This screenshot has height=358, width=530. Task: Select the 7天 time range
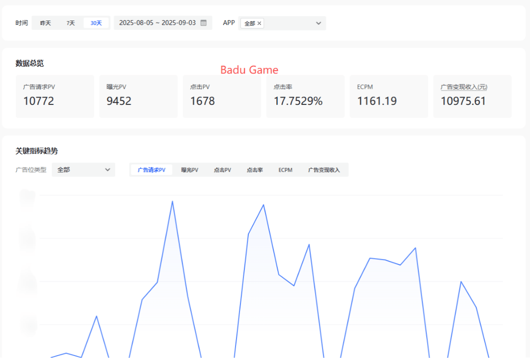71,23
